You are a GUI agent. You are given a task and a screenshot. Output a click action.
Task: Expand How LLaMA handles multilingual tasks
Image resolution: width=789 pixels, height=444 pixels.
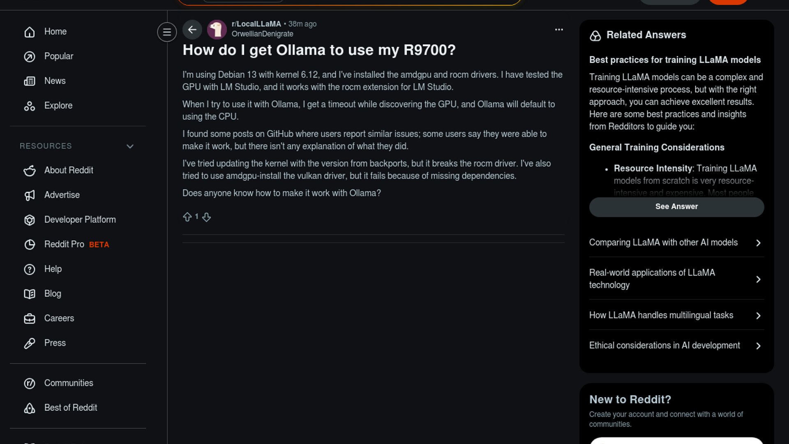pos(676,315)
